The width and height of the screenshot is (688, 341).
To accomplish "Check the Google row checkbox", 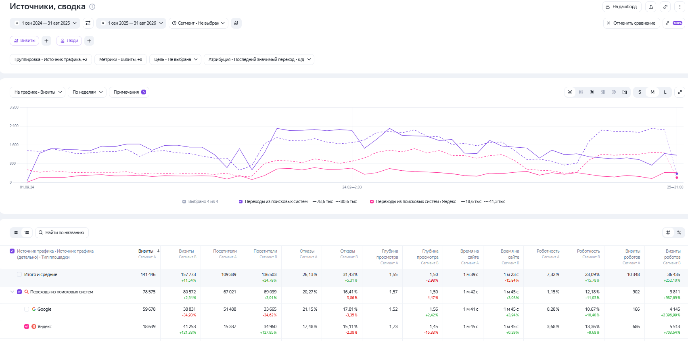I will 27,309.
